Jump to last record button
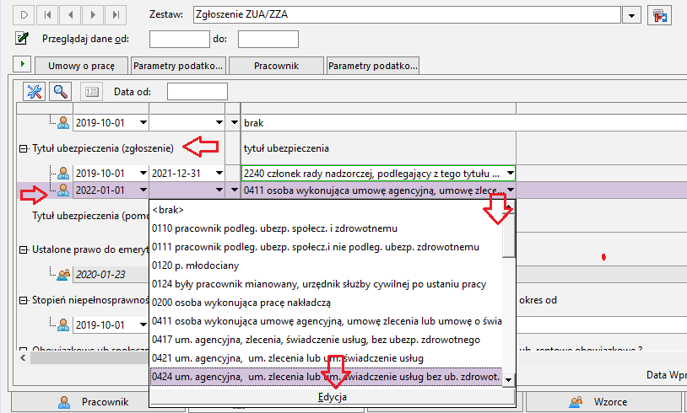The width and height of the screenshot is (687, 413). 116,15
